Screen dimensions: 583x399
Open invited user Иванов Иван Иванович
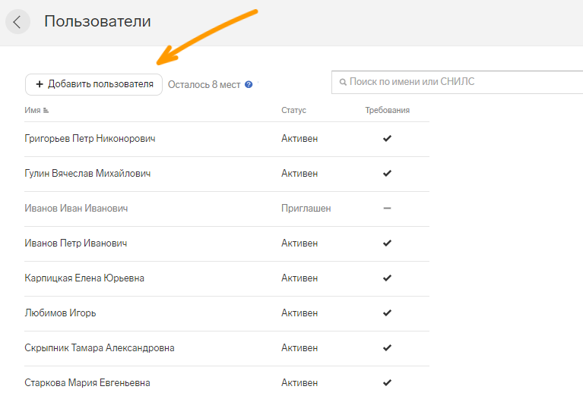point(76,208)
